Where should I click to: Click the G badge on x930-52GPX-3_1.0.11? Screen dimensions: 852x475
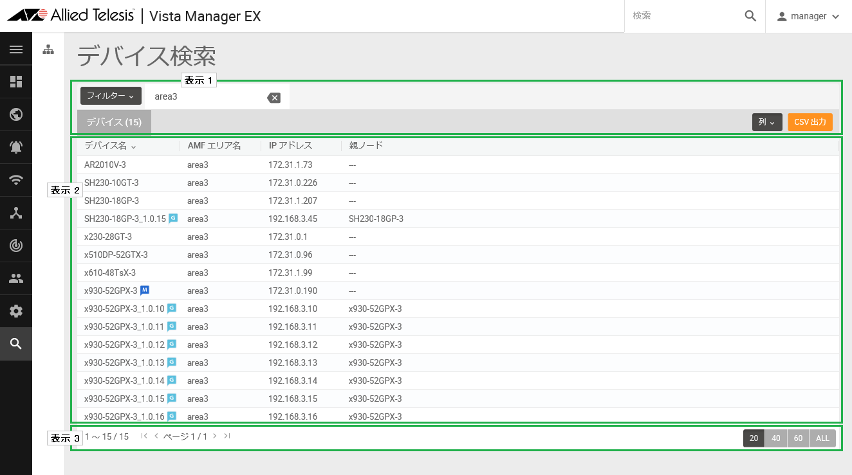[172, 327]
